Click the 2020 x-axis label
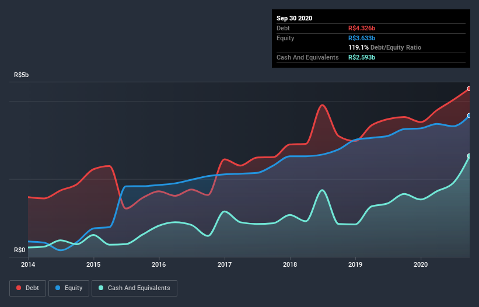The width and height of the screenshot is (479, 307). [x=421, y=264]
